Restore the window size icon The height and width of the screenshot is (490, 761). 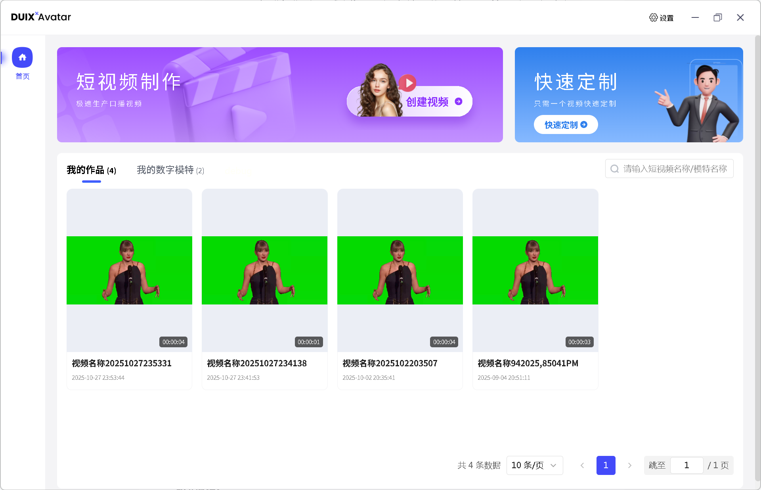(717, 17)
